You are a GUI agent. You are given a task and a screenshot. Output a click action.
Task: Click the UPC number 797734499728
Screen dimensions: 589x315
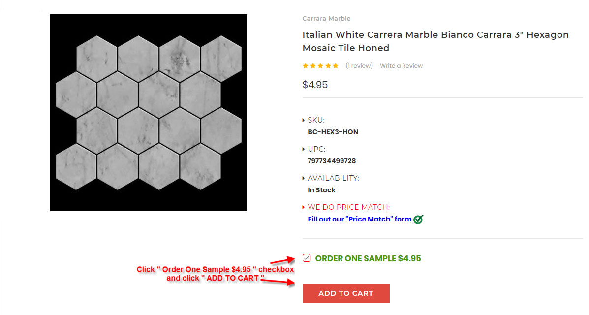(332, 161)
